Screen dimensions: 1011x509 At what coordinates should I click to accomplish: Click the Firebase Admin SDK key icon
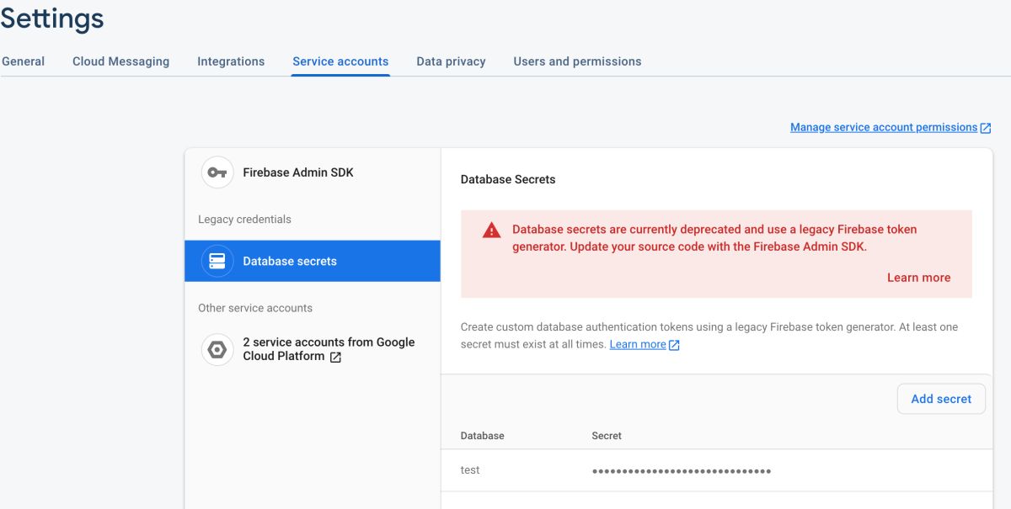coord(217,172)
